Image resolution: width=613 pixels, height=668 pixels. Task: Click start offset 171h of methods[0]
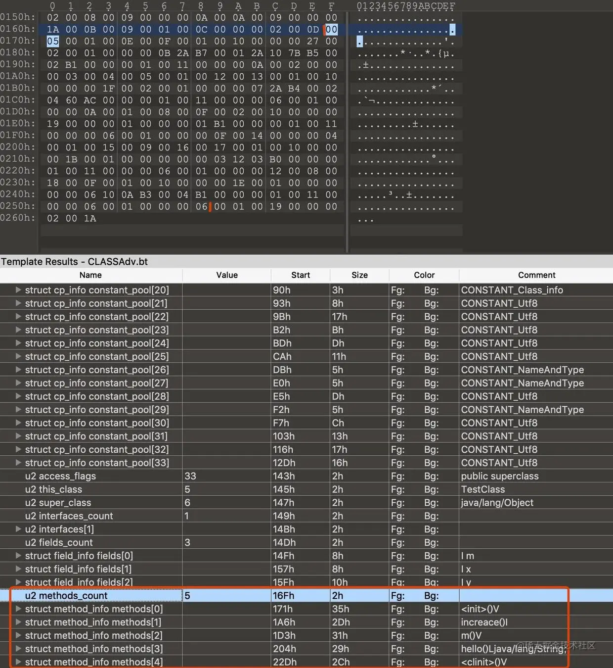point(283,609)
